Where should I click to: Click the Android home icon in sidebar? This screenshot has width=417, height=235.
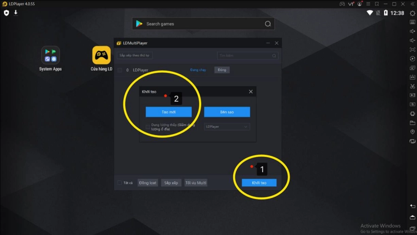[412, 217]
